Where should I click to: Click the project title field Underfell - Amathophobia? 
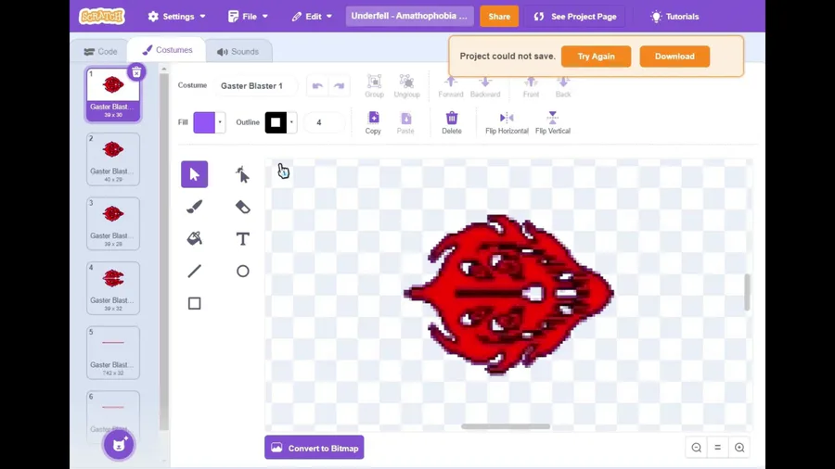(x=409, y=16)
